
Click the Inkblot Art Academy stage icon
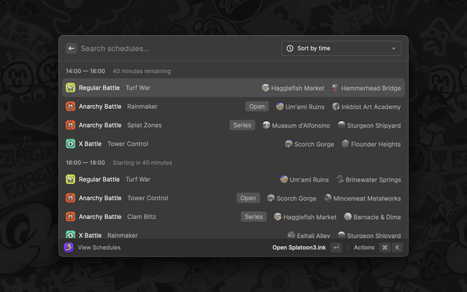(336, 107)
